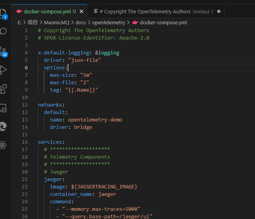Open the Remote Explorer icon
Screen dimensions: 255x219
[x=4, y=108]
